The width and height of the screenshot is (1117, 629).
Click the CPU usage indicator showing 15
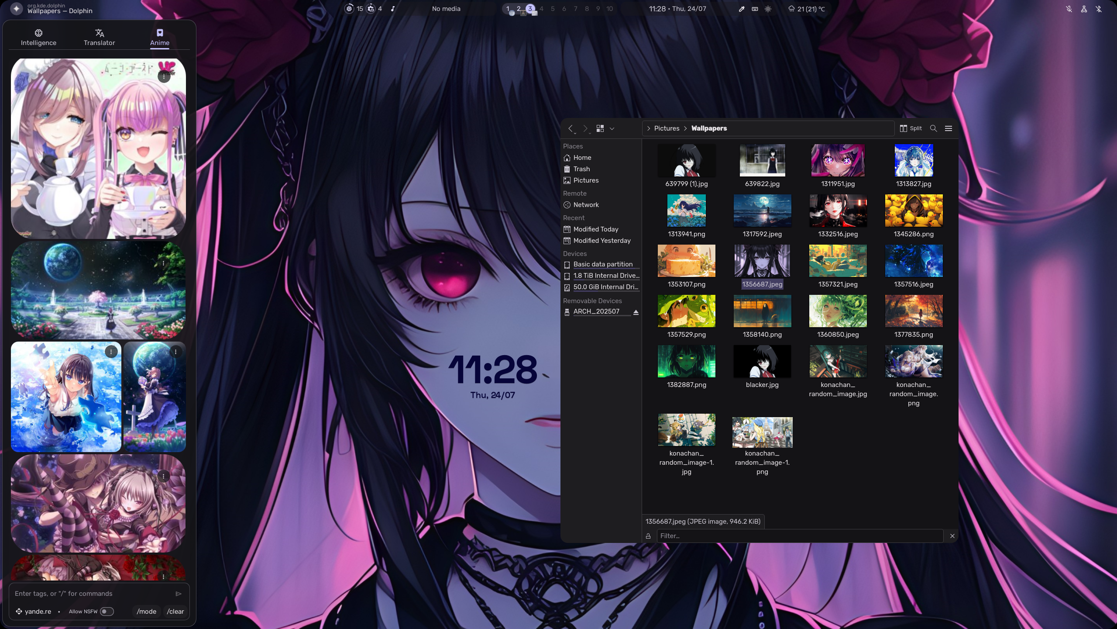354,9
